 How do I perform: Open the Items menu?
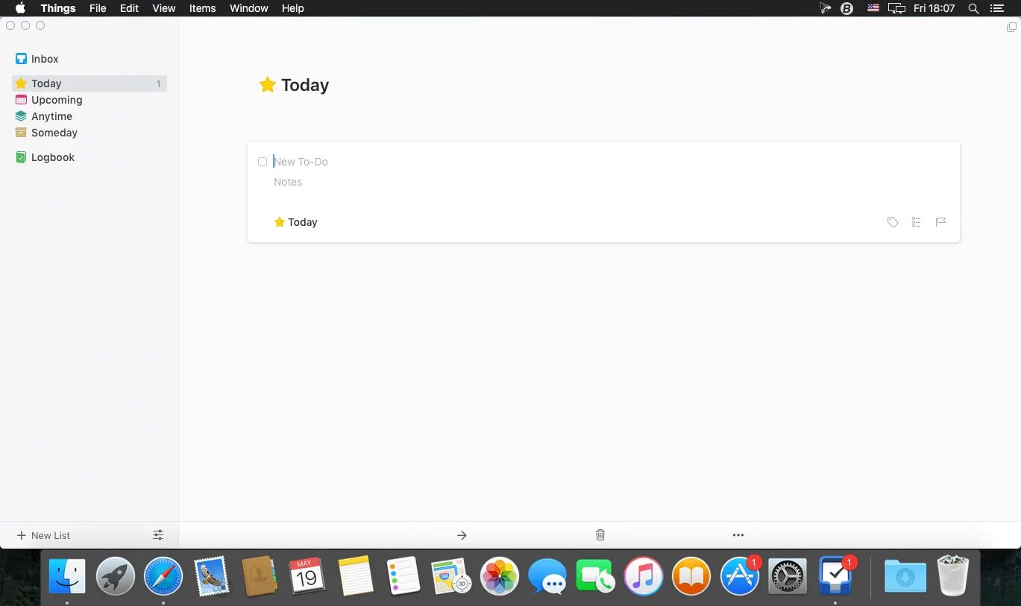coord(202,8)
